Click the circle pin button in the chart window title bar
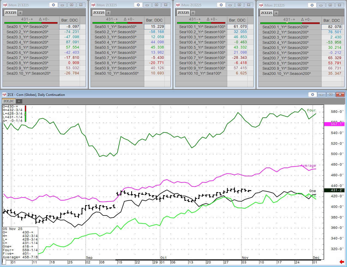347x267 pixels. click(313, 95)
